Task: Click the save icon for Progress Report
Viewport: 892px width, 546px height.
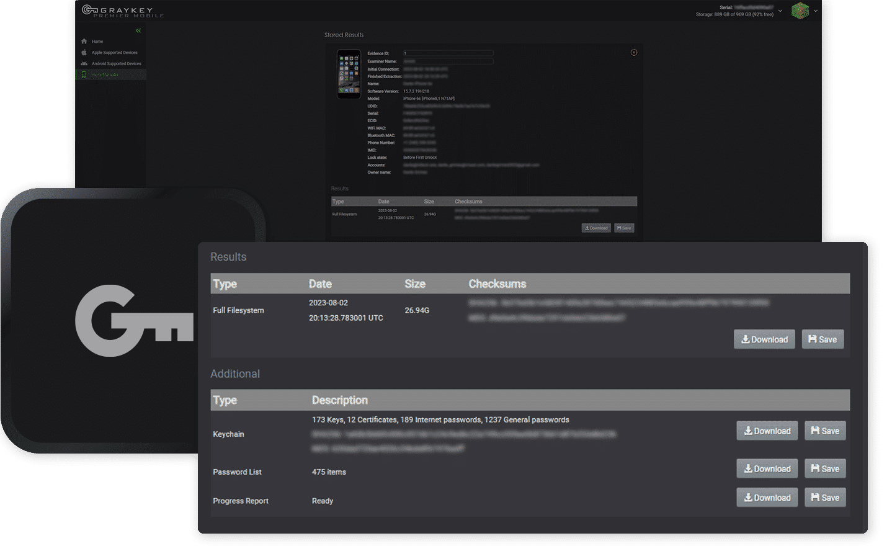Action: [815, 498]
